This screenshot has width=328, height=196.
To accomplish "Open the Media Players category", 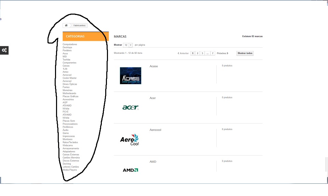I will pos(70,170).
